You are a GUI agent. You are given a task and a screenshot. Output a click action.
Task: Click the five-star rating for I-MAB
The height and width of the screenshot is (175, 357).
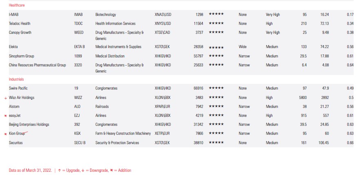(x=216, y=14)
